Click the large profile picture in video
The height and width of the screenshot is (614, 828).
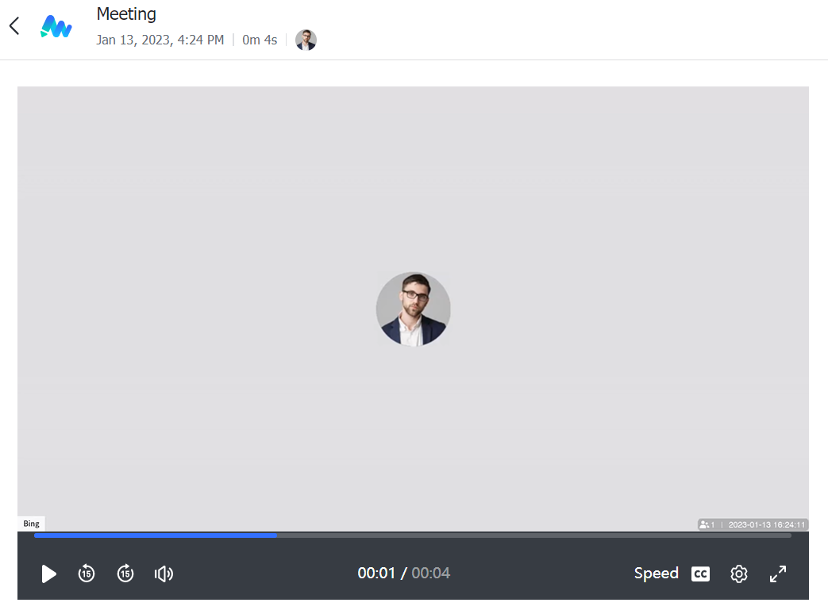[413, 309]
